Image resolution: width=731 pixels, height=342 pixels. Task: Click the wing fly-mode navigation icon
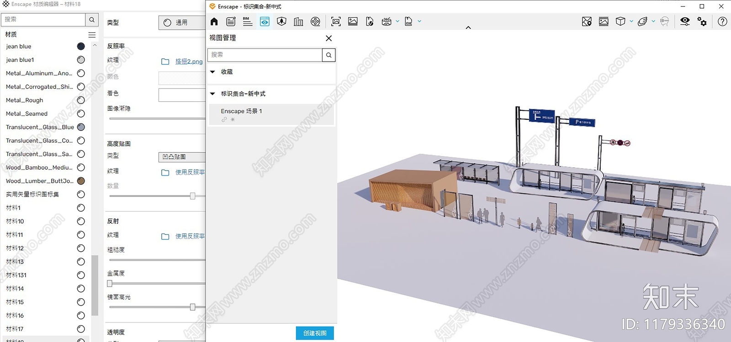click(x=642, y=21)
